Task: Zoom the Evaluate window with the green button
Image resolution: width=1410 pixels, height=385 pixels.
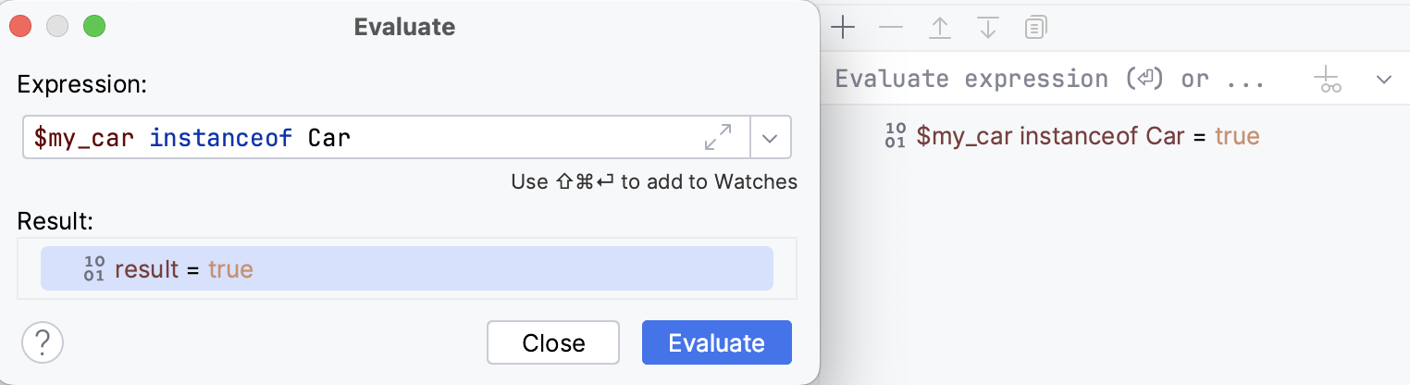Action: (94, 27)
